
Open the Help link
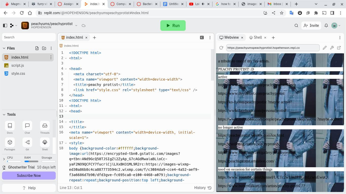(x=29, y=188)
